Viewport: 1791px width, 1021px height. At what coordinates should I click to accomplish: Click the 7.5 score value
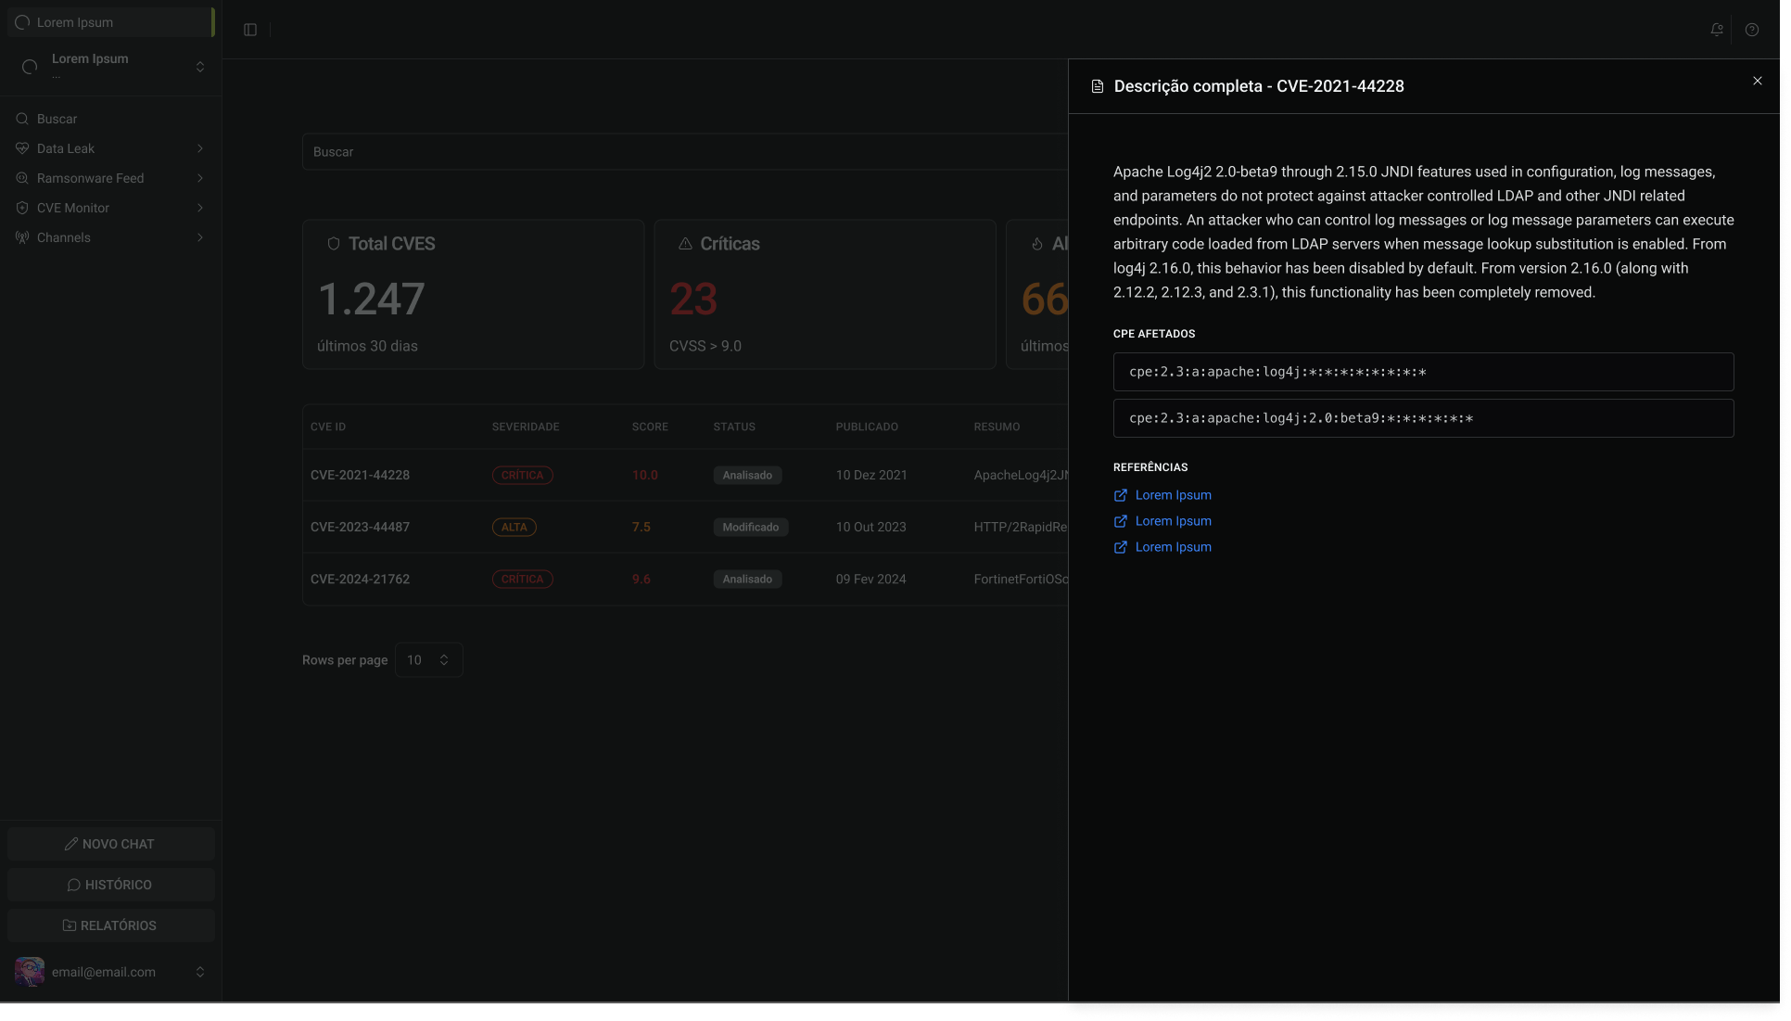click(641, 527)
